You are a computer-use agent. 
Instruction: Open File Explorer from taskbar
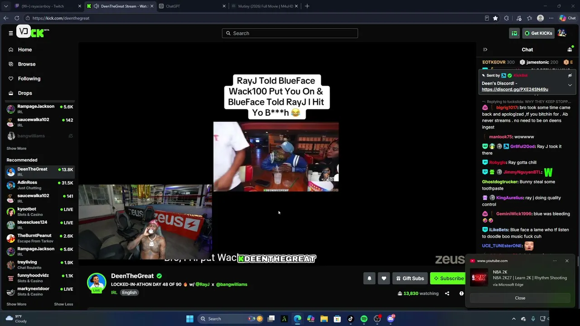(324, 319)
